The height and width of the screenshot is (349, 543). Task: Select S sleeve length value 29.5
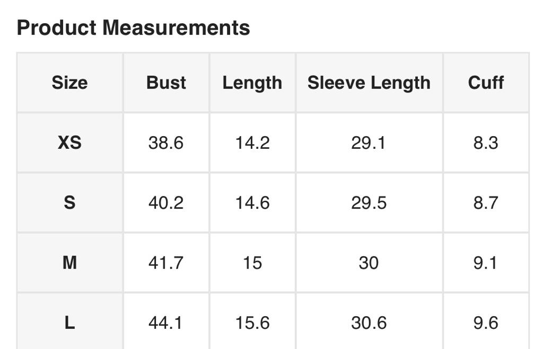[369, 202]
